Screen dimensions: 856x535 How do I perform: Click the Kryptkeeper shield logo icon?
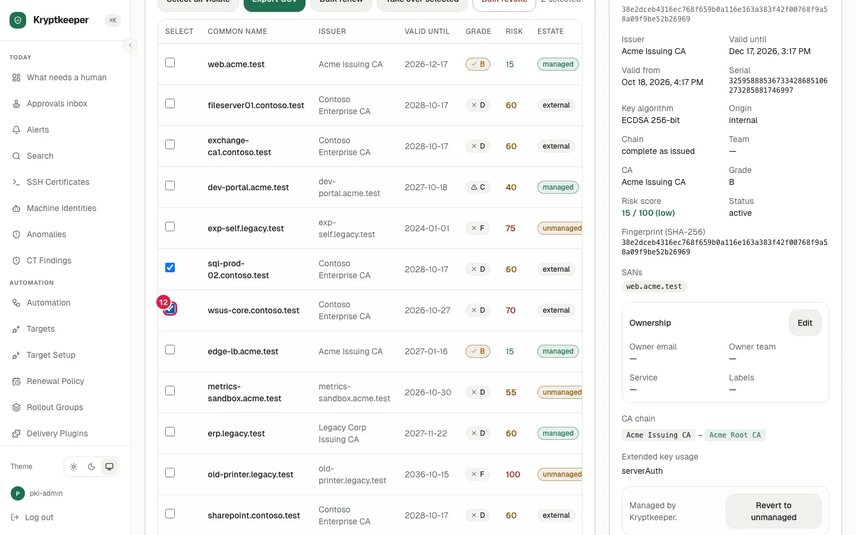[x=18, y=20]
